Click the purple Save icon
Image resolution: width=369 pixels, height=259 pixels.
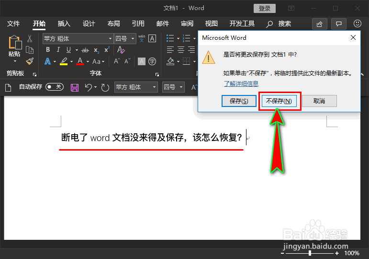75,87
